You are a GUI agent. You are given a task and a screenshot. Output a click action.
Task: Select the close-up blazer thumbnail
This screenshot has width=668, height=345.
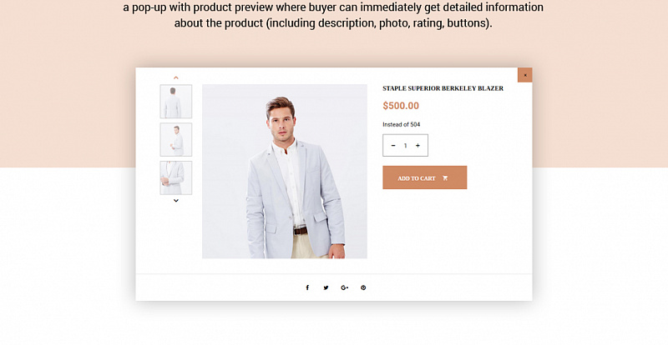pyautogui.click(x=176, y=177)
